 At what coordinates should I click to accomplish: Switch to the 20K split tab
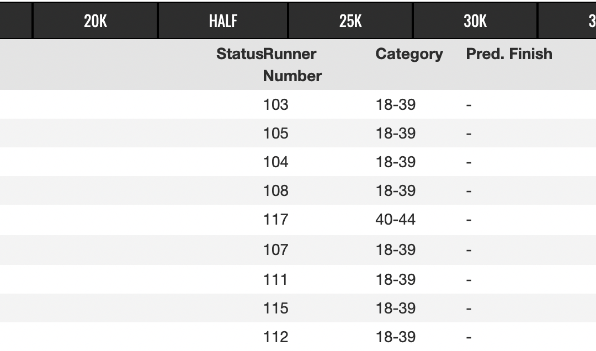click(x=95, y=21)
